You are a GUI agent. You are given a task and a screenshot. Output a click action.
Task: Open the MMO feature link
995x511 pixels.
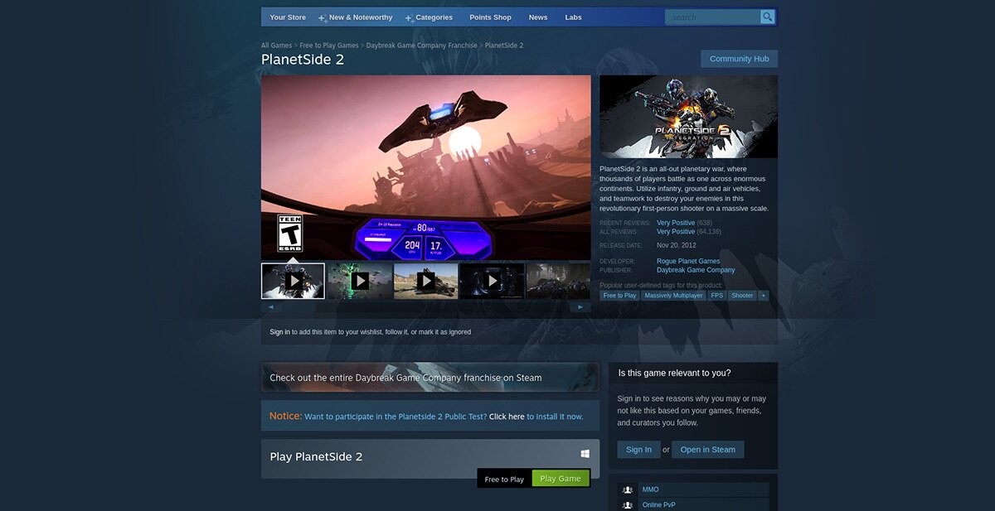[650, 489]
